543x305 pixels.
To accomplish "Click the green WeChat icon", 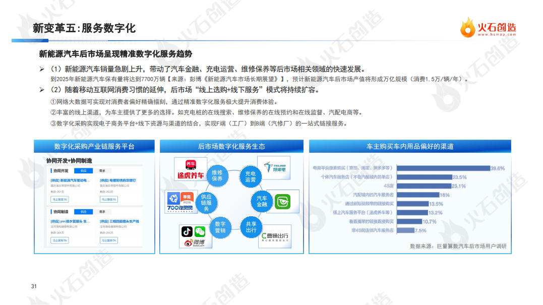I will coord(200,231).
